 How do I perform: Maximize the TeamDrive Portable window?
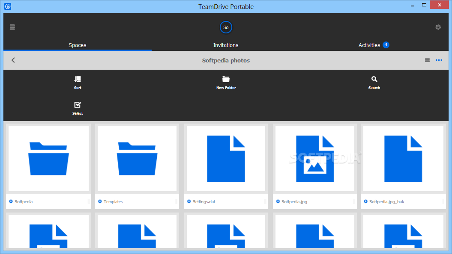click(424, 5)
